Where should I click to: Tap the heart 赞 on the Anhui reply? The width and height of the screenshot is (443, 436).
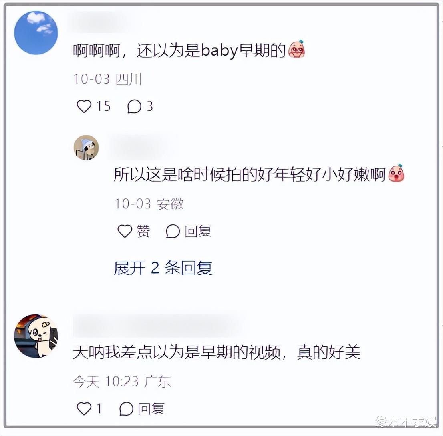[x=133, y=231]
